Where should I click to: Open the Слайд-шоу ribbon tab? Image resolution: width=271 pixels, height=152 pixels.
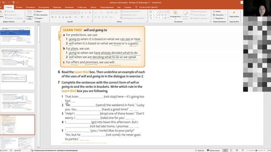tap(82, 7)
